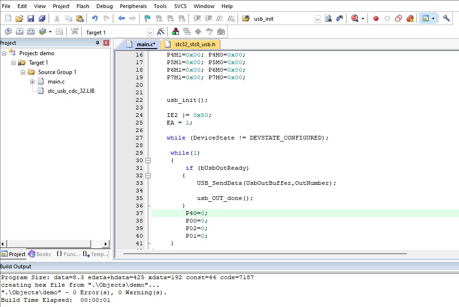Open the batch build dropdown arrow
The width and height of the screenshot is (459, 307).
pyautogui.click(x=51, y=32)
